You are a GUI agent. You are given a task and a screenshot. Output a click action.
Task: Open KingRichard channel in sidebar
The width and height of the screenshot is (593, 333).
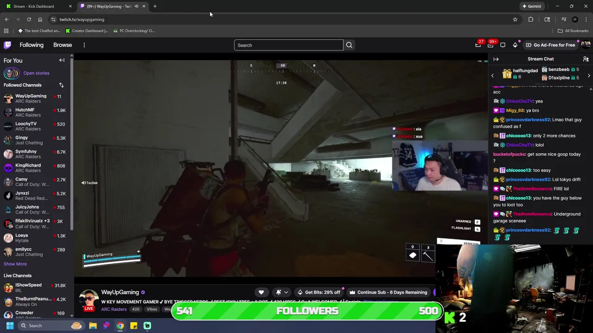click(x=36, y=168)
